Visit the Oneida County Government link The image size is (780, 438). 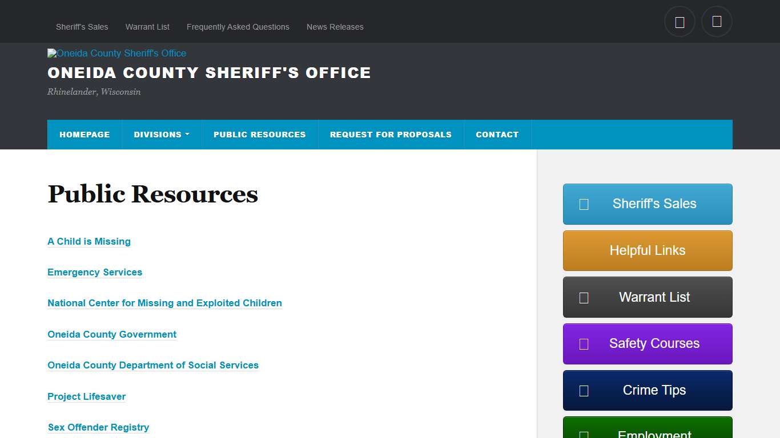pos(112,334)
